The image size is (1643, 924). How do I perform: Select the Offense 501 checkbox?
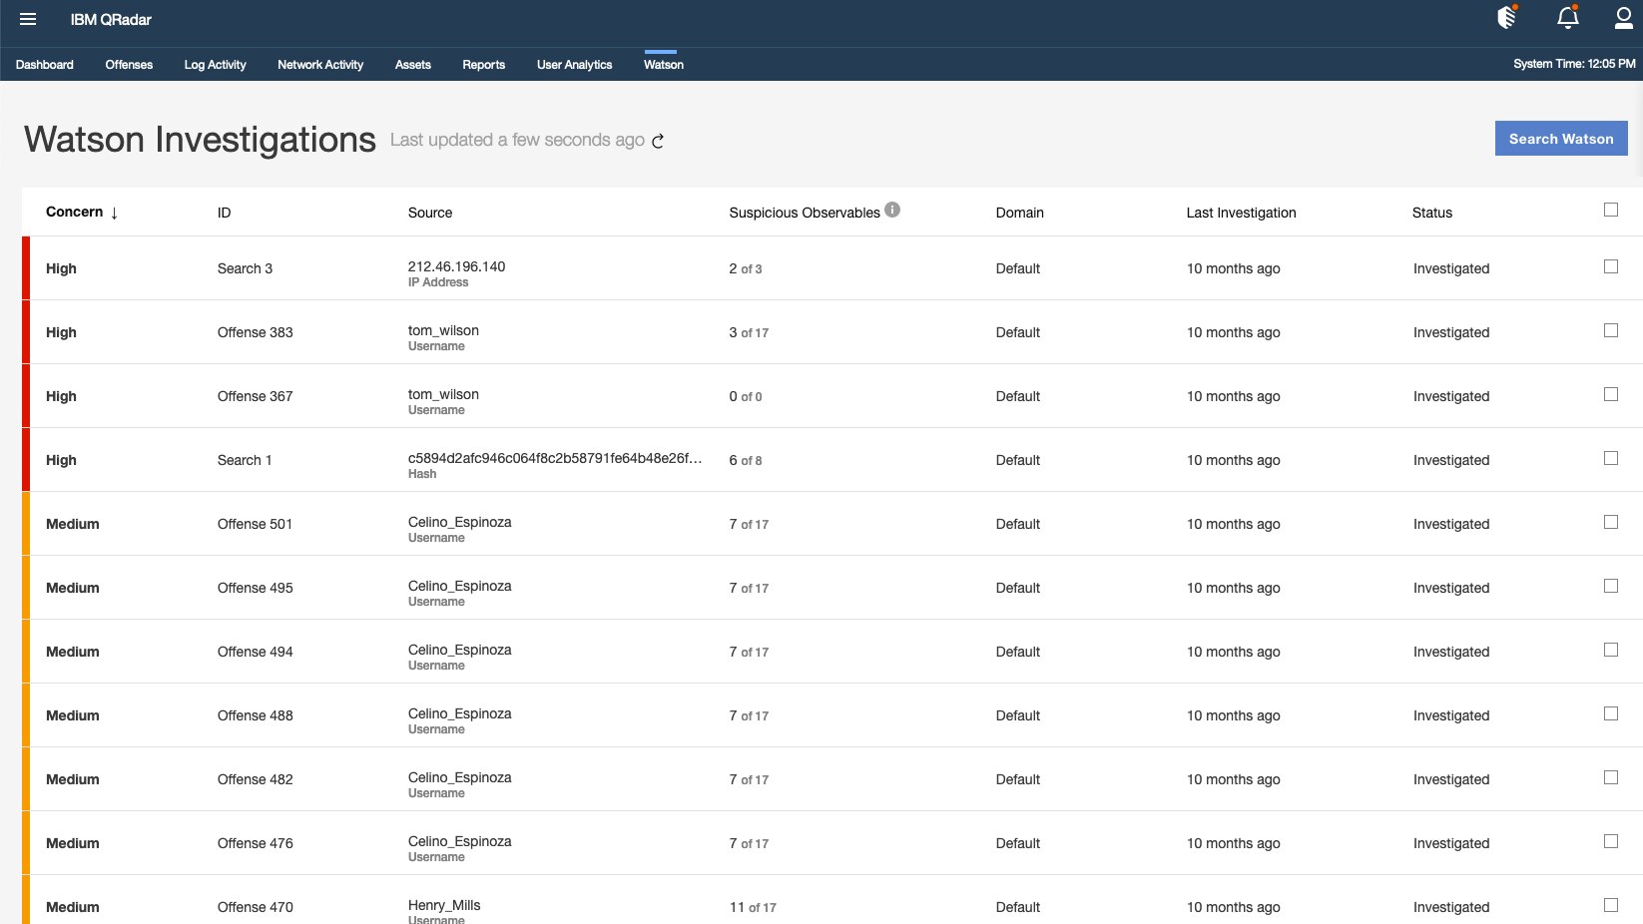1611,522
